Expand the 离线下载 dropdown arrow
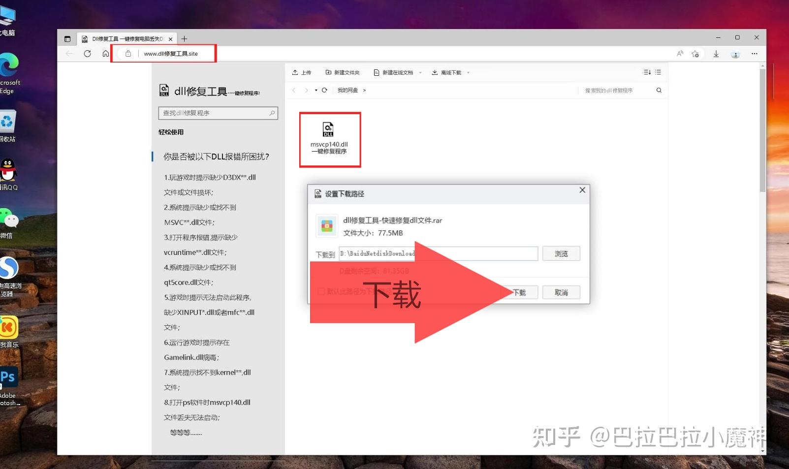789x469 pixels. [x=468, y=73]
